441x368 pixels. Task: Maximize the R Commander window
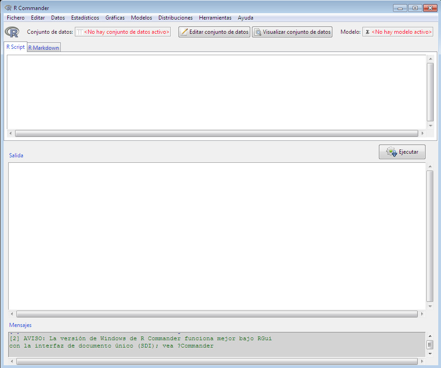coord(415,8)
